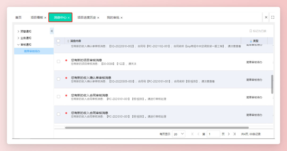Close the 项目看板 tab with its x icon
This screenshot has width=287, height=151.
click(x=45, y=18)
